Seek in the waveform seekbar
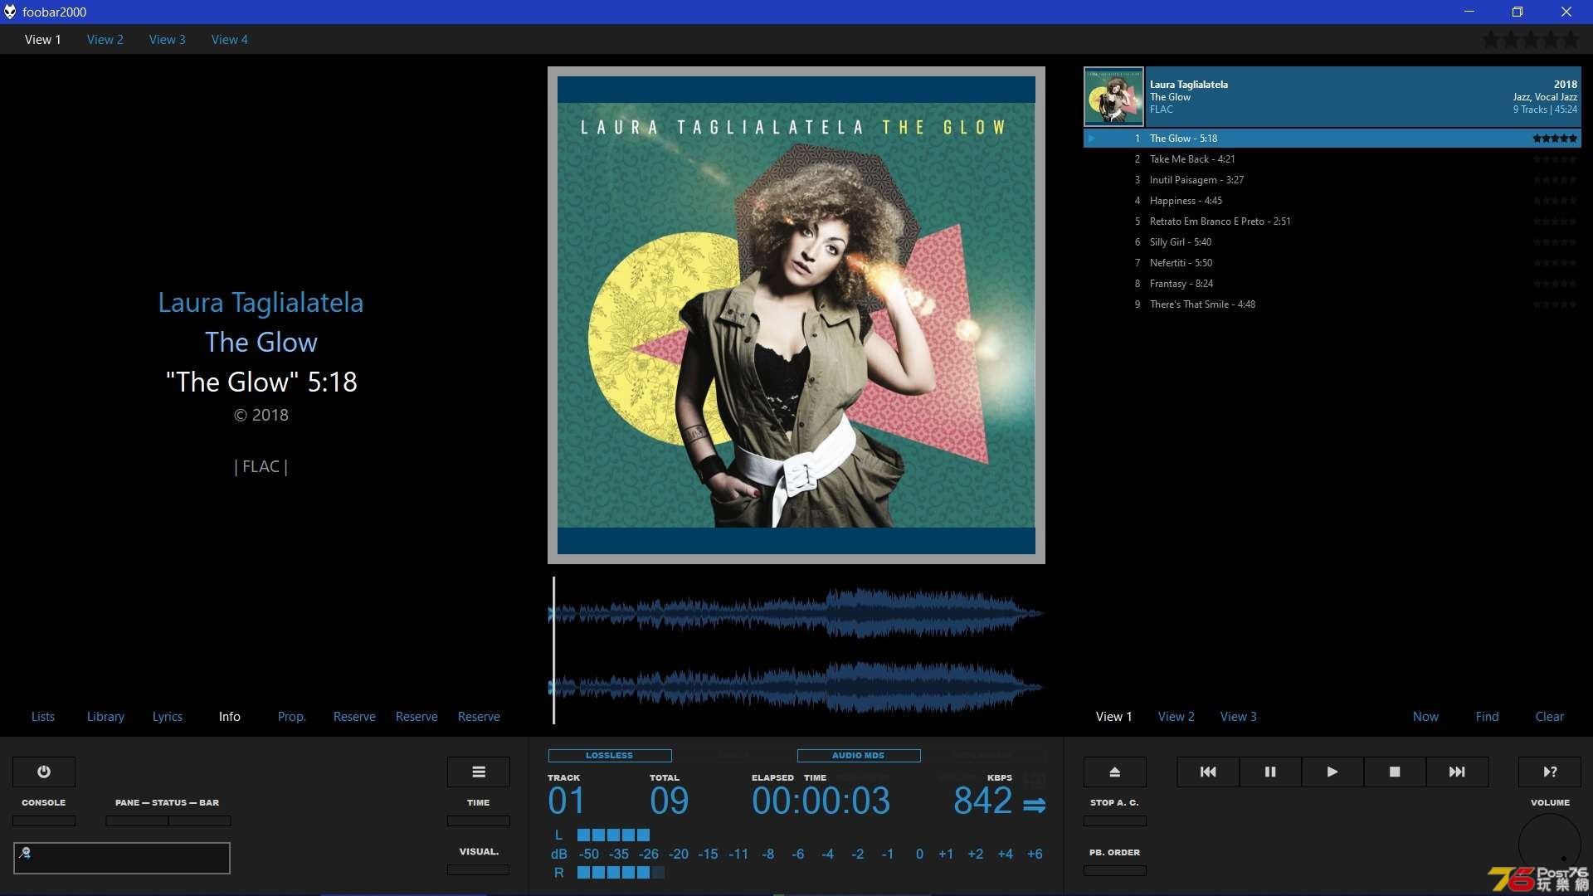The width and height of the screenshot is (1593, 896). point(796,650)
